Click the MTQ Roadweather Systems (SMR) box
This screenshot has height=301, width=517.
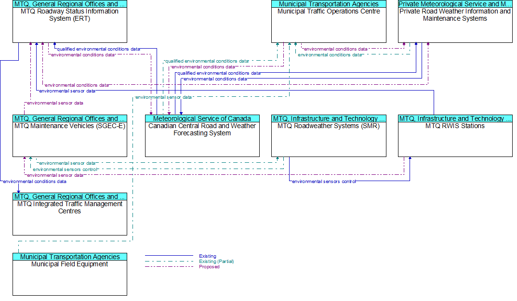click(329, 136)
